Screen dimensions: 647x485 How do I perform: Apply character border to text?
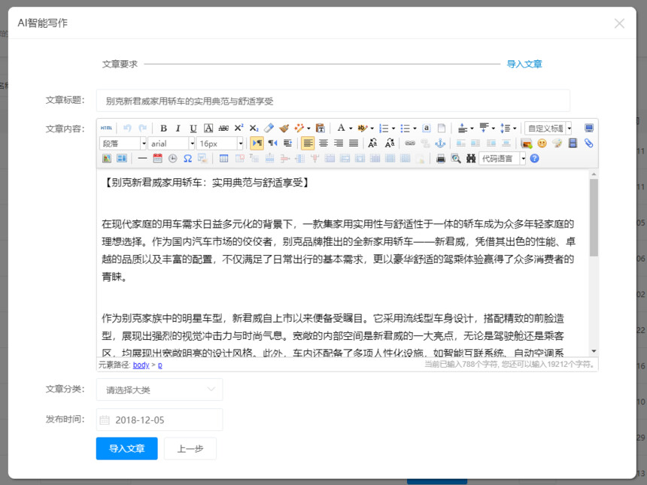click(x=208, y=128)
